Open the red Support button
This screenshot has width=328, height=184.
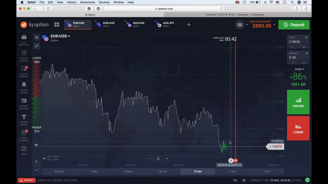(27, 180)
